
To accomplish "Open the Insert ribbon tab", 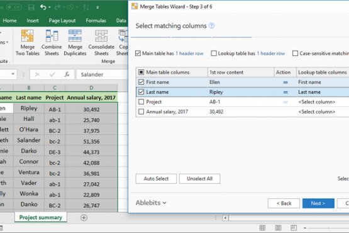I will click(x=33, y=21).
